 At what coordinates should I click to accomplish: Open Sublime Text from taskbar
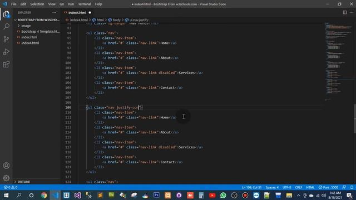pos(100,195)
